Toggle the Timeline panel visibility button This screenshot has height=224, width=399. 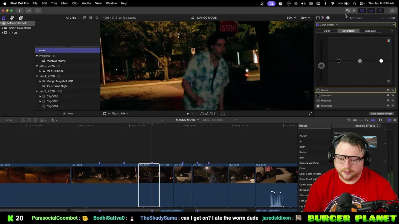(x=371, y=11)
